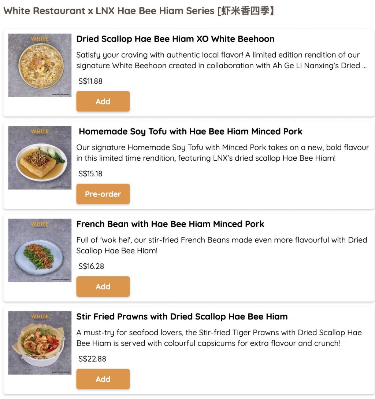
Task: Open the White Beehoon dish photo
Action: tap(40, 65)
